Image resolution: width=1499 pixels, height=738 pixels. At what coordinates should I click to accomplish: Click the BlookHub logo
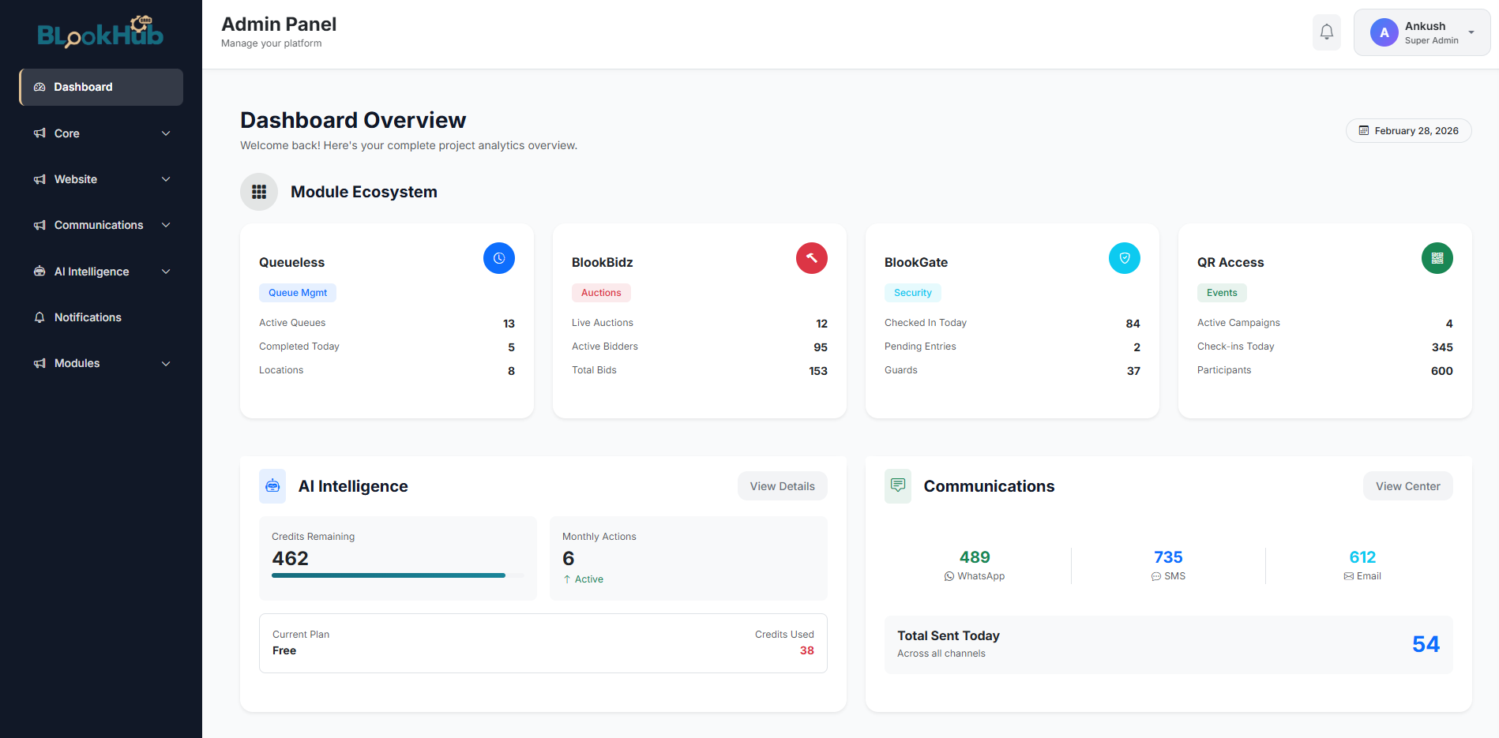100,32
